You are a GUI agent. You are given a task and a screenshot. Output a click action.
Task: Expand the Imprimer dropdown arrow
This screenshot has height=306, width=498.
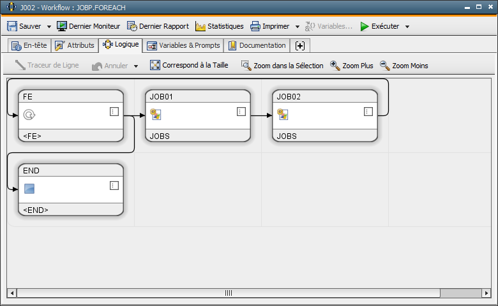point(297,27)
